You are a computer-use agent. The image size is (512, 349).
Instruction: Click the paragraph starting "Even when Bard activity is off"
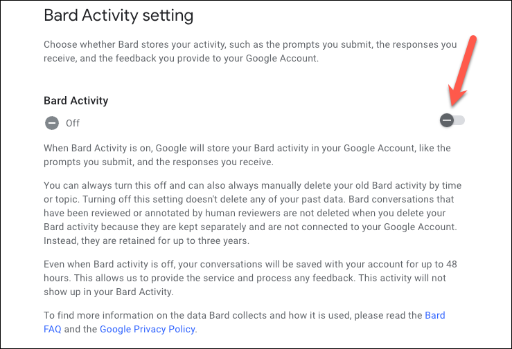pos(250,278)
